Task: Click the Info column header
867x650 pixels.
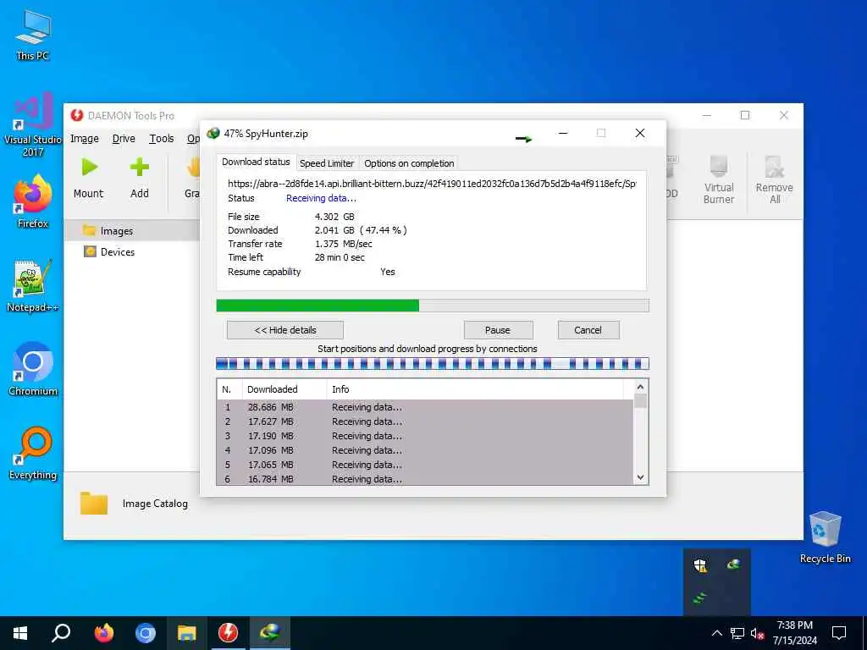Action: pyautogui.click(x=475, y=389)
